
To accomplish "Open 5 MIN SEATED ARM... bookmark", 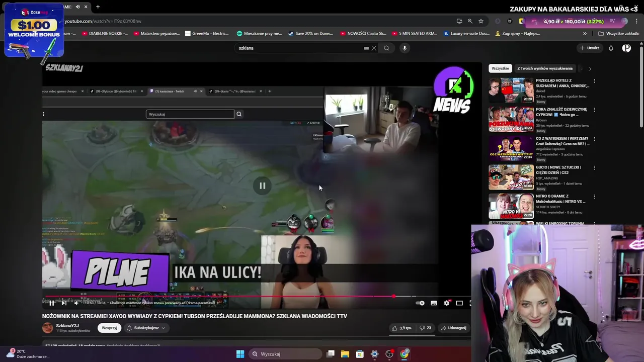I will 415,34.
